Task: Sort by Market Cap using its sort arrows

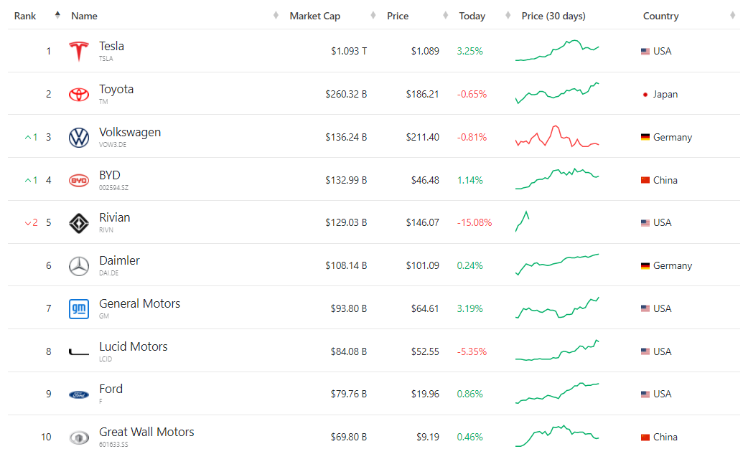Action: (373, 16)
